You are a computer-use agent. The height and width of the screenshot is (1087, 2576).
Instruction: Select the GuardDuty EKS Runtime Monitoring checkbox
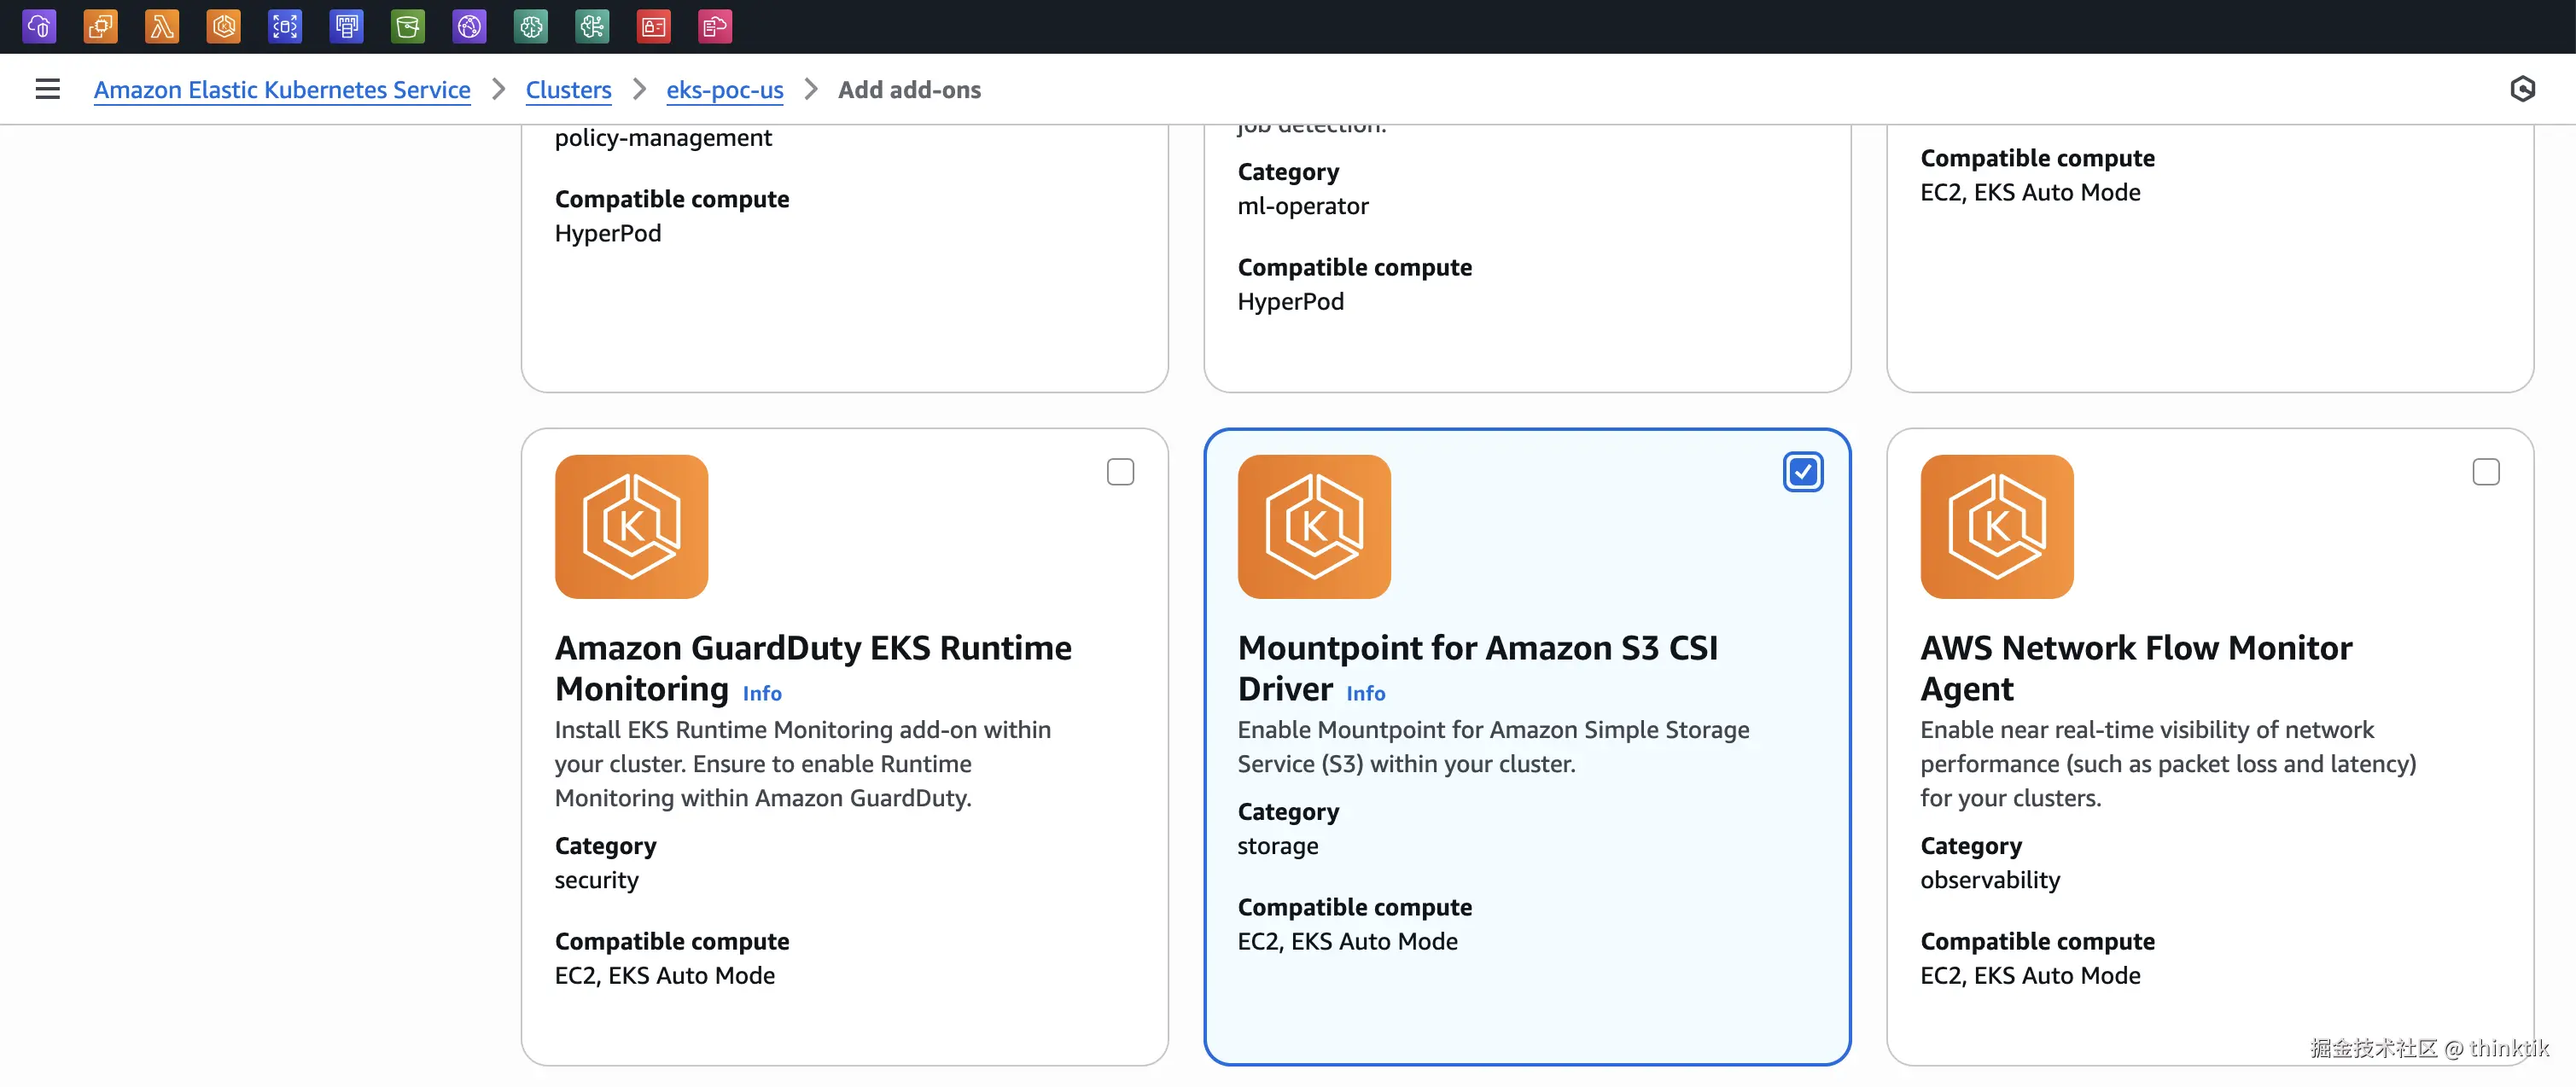(1120, 472)
